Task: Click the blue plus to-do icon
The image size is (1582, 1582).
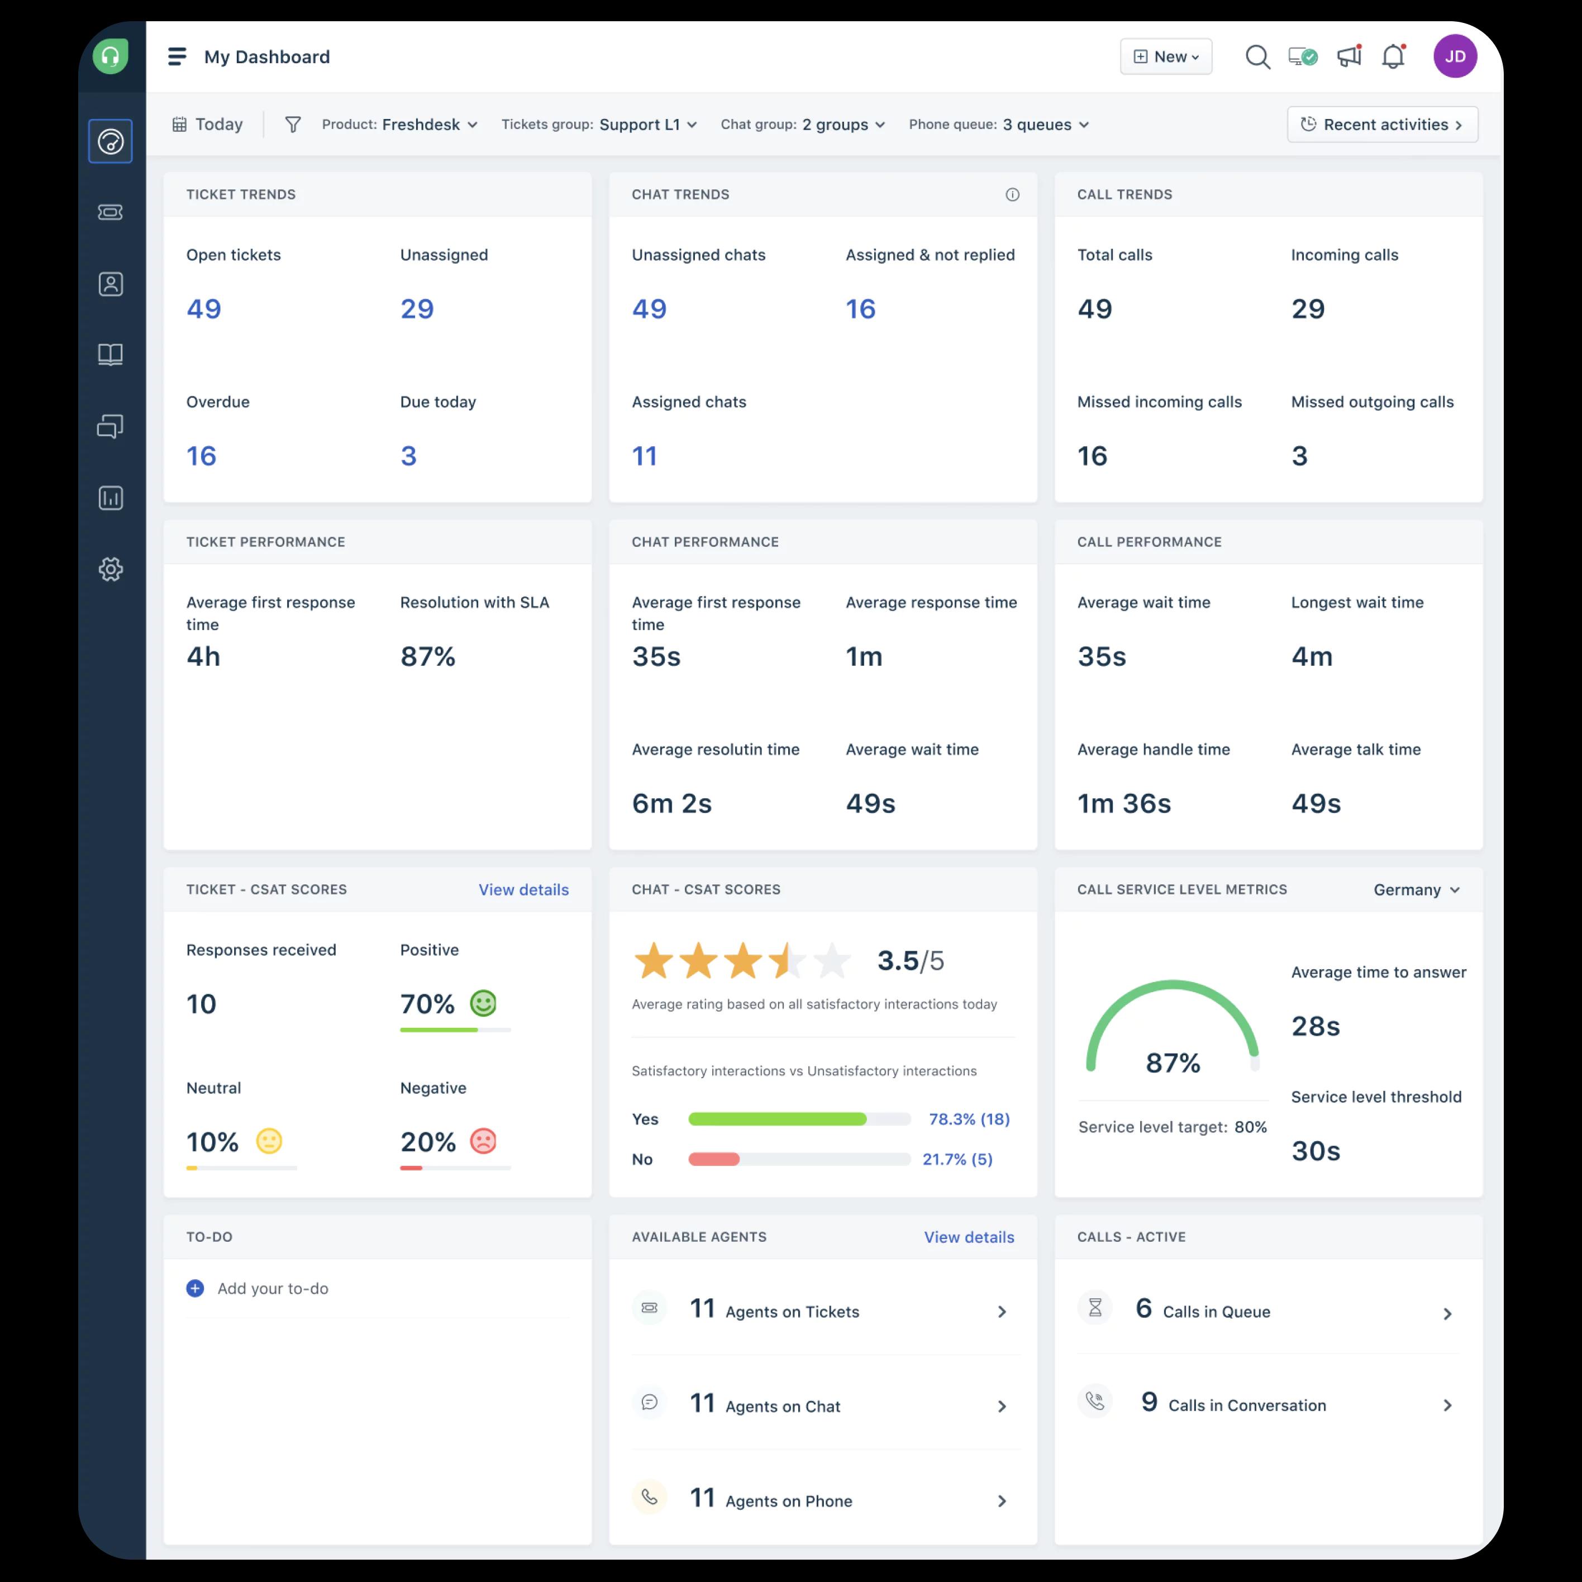Action: (195, 1288)
